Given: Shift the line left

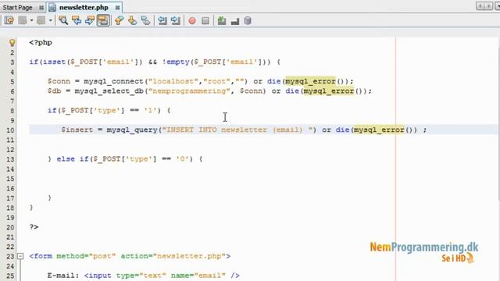Looking at the screenshot, I should tap(162, 21).
